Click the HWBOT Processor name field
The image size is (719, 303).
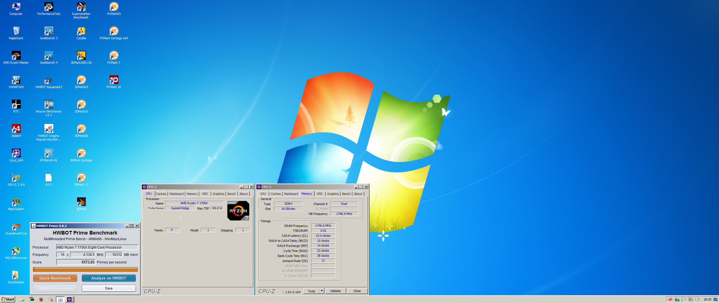(97, 247)
